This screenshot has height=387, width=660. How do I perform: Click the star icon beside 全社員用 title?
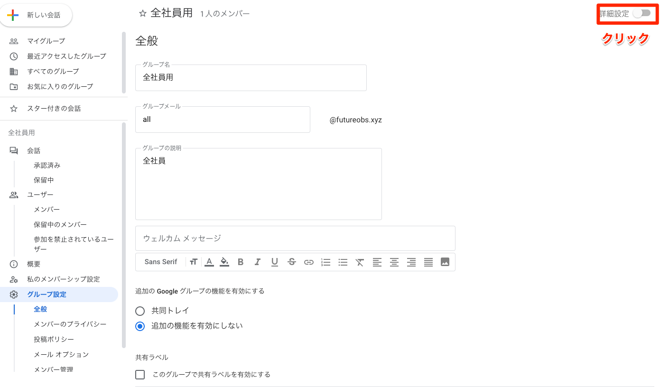coord(142,14)
